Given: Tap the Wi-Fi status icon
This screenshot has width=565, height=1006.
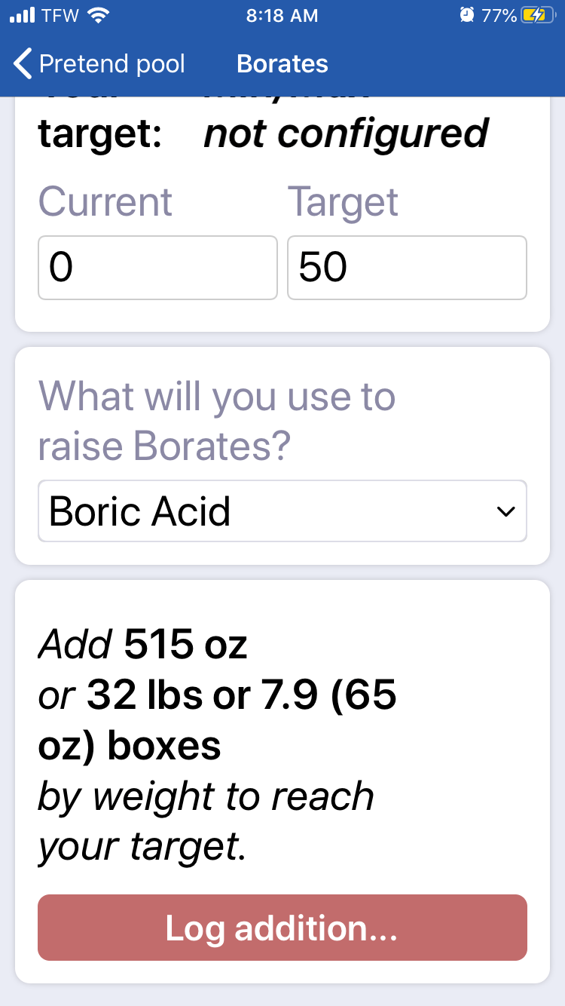Looking at the screenshot, I should tap(98, 15).
